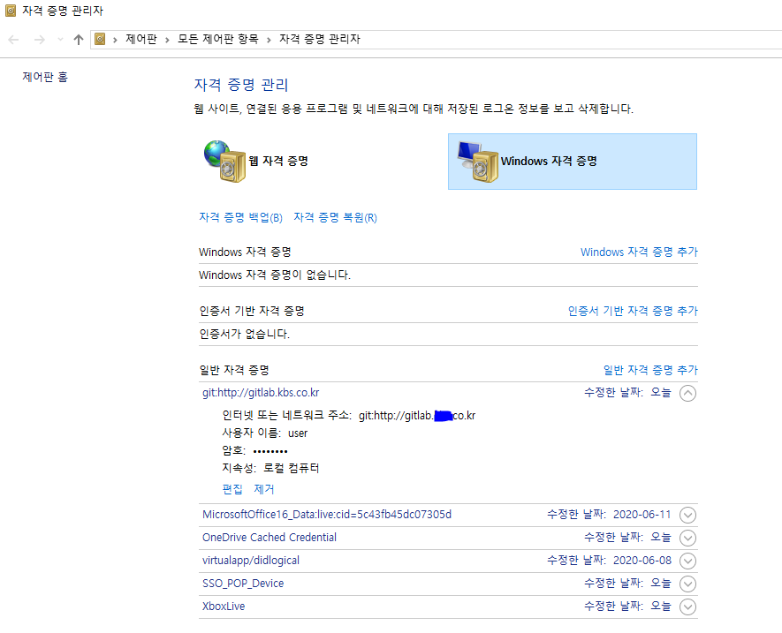
Task: Select MicrosoftOffice16_Data:live:cid credential name
Action: [327, 515]
